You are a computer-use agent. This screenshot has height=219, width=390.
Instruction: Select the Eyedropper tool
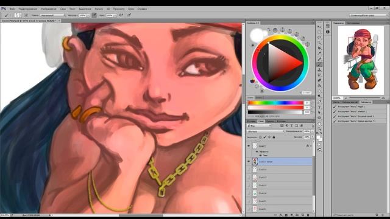(319, 53)
